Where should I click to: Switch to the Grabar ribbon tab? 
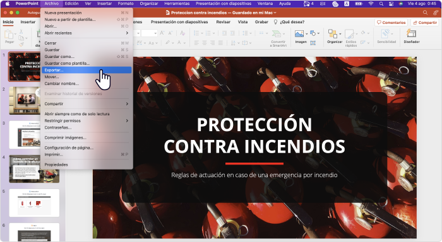pyautogui.click(x=261, y=22)
